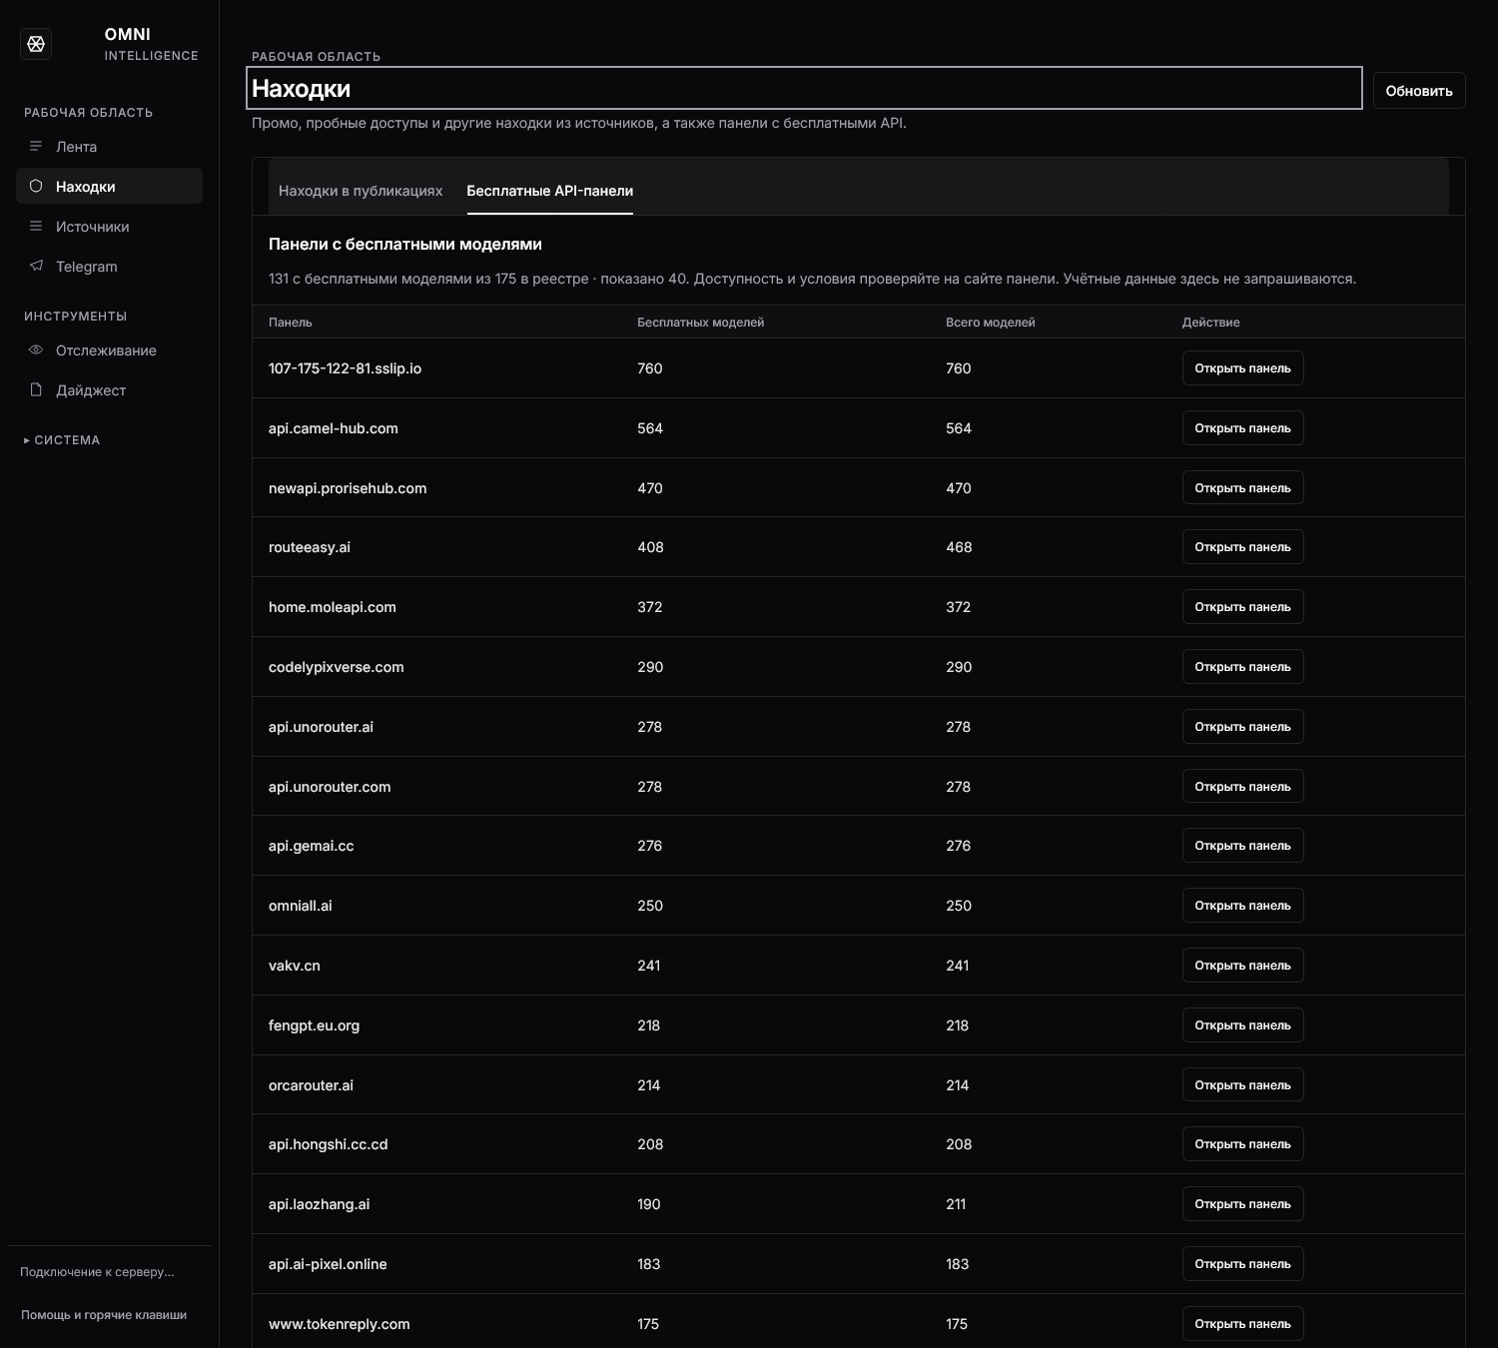
Task: Open Источники in the sidebar
Action: point(109,227)
